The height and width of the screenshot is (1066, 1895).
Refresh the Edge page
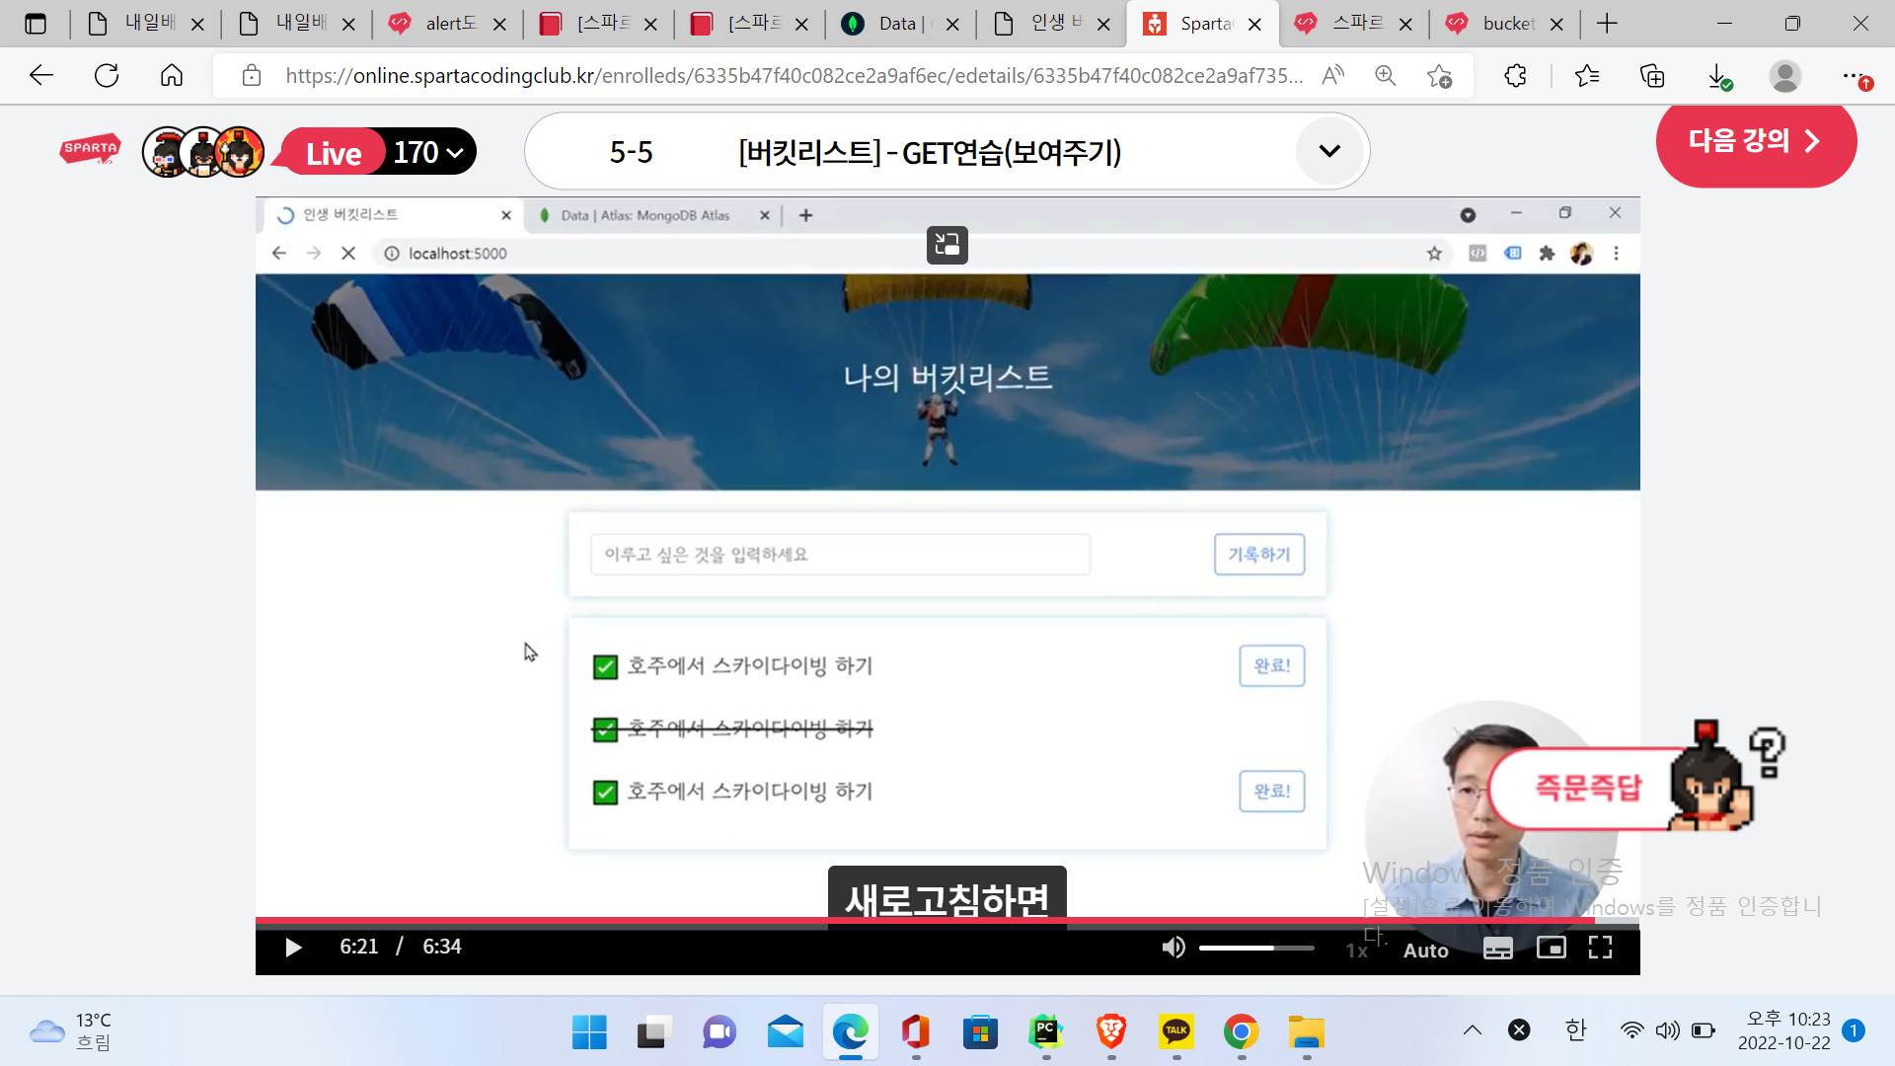tap(107, 75)
